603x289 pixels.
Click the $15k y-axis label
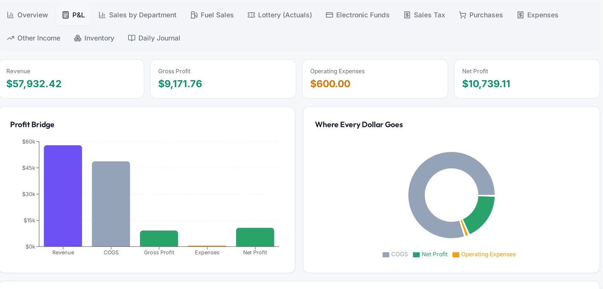[x=29, y=221]
